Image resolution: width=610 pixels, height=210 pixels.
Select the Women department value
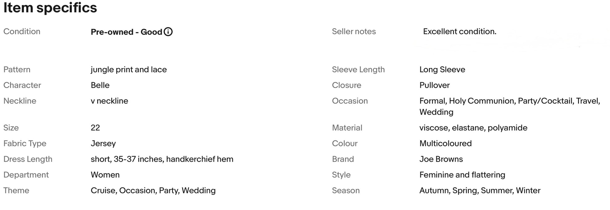click(x=105, y=175)
